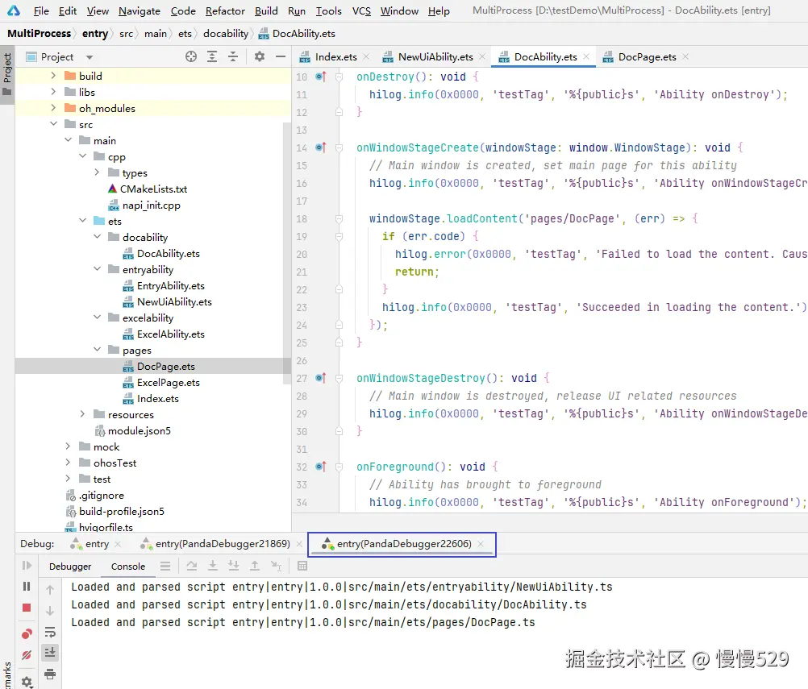Open the VCS menu

pyautogui.click(x=361, y=10)
